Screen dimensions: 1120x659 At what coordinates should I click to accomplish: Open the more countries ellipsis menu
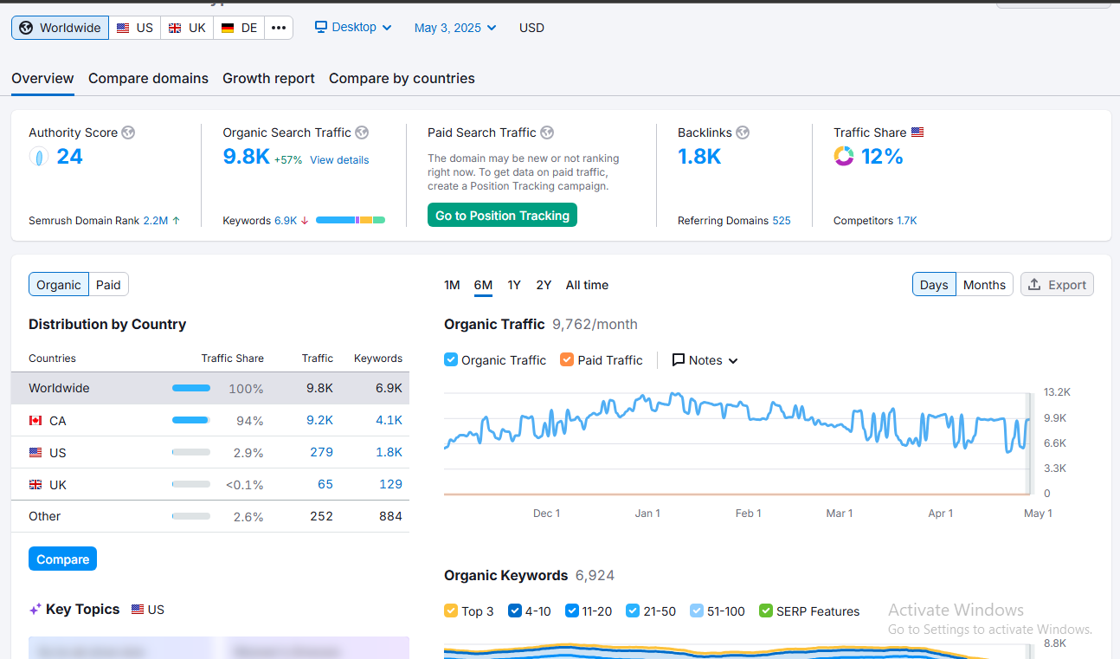point(278,28)
